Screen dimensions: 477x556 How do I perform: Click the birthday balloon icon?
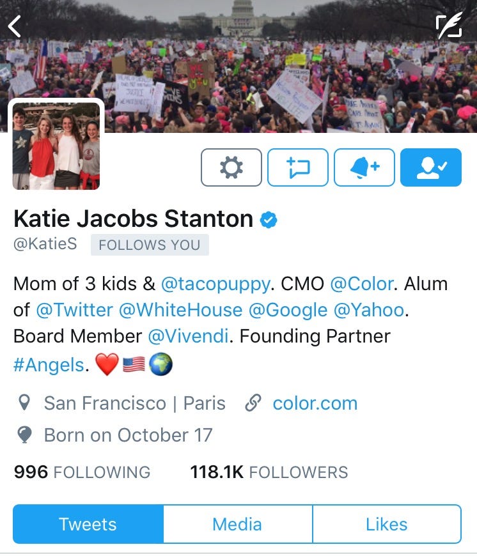pos(24,435)
